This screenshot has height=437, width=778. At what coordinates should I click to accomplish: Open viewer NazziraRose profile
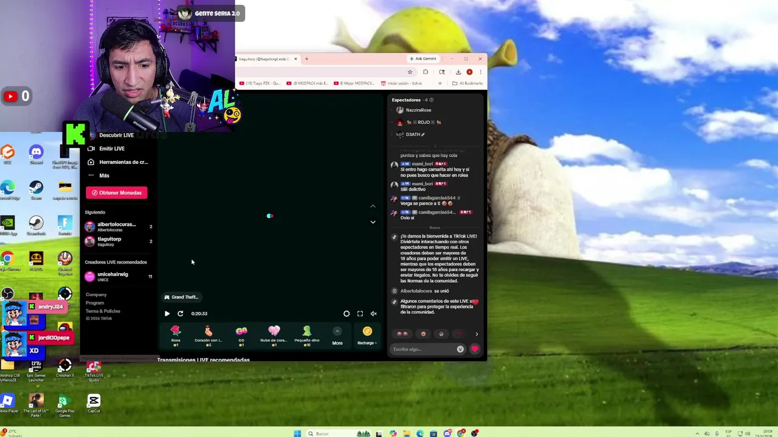point(413,110)
